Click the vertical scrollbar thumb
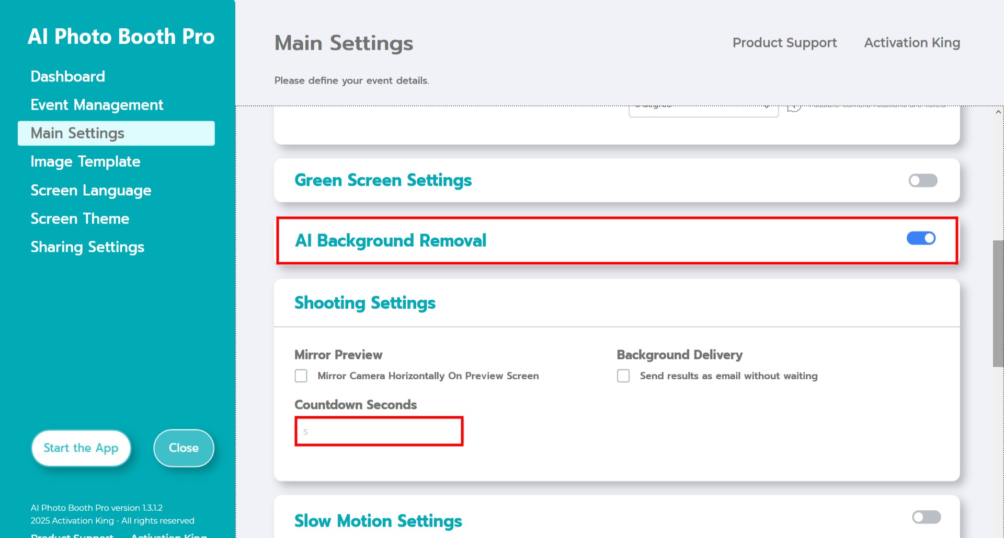 998,303
